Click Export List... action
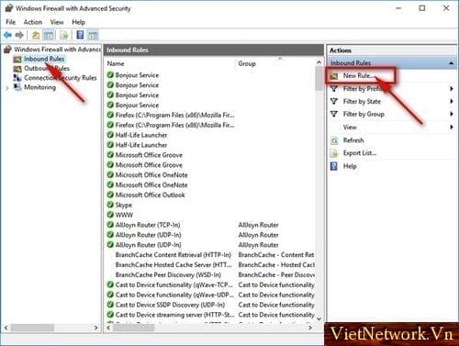This screenshot has height=346, width=459. click(x=360, y=153)
